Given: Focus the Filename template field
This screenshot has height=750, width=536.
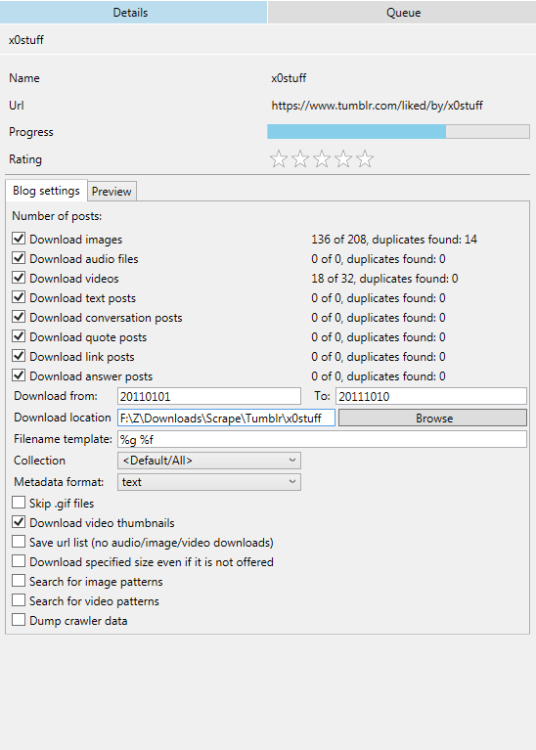Looking at the screenshot, I should (322, 439).
